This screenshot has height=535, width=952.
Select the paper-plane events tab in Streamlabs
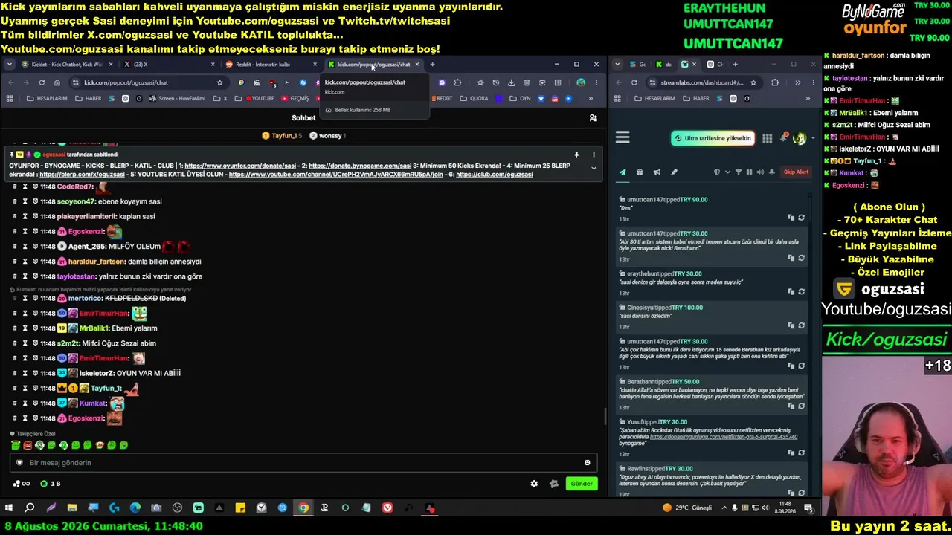[x=623, y=172]
